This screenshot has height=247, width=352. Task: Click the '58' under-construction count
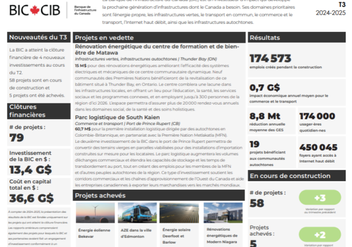pyautogui.click(x=257, y=203)
